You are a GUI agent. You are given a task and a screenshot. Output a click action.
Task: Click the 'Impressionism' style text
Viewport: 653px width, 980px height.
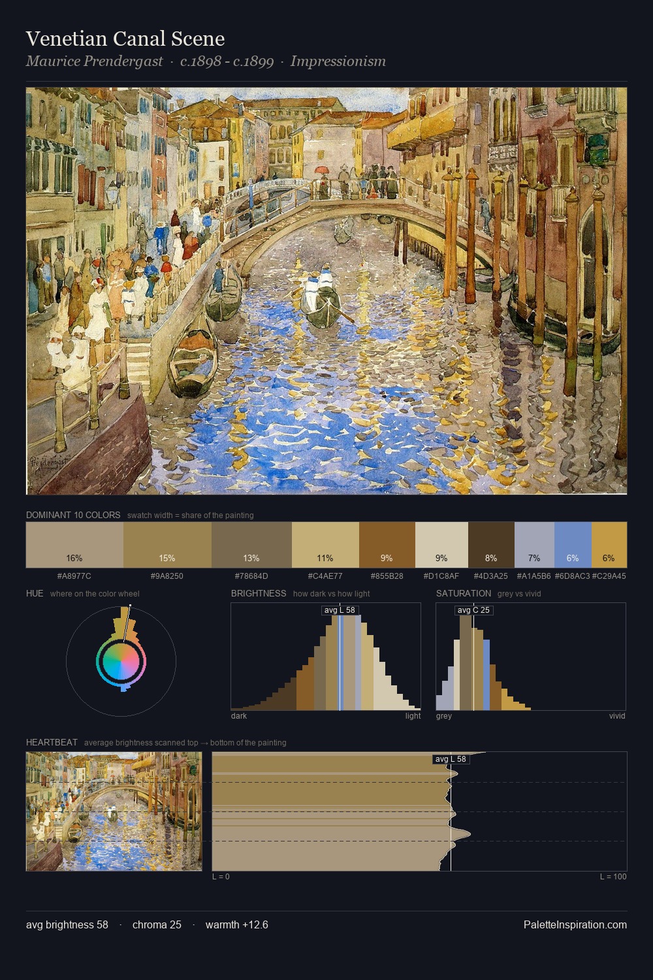click(x=338, y=61)
